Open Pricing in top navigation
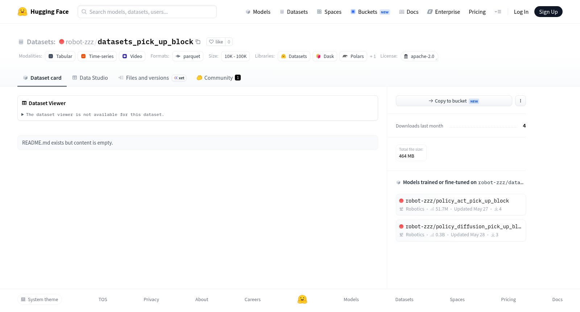Screen dimensions: 580x312 pyautogui.click(x=477, y=12)
